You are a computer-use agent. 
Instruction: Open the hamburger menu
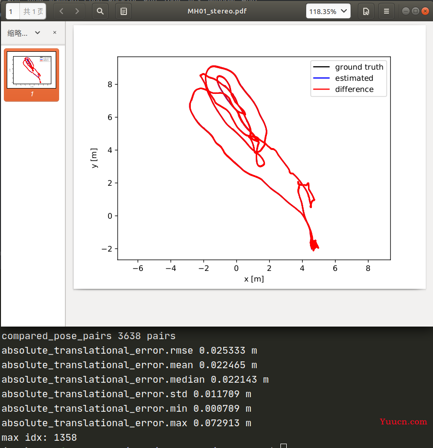click(x=387, y=12)
